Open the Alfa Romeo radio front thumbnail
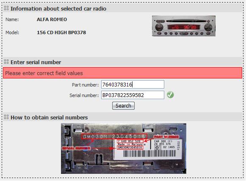Screen dimensions: 246x181 [184, 26]
